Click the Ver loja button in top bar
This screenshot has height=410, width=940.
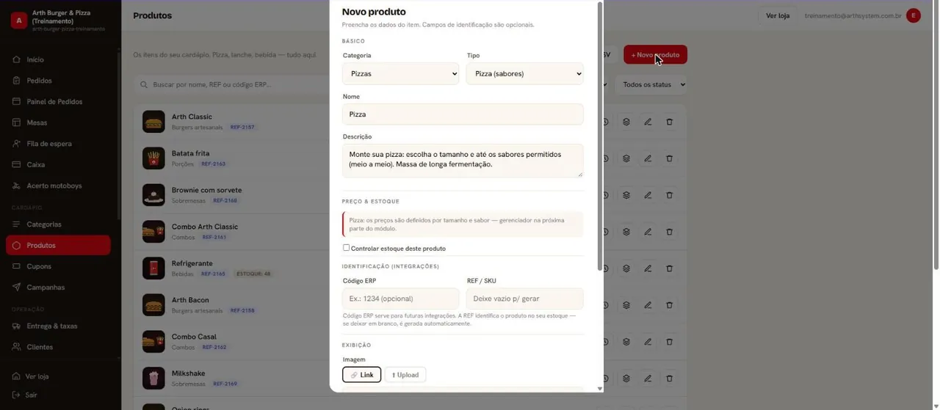(x=778, y=15)
